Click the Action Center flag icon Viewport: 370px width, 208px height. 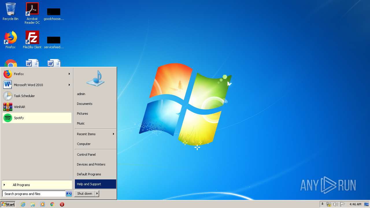click(x=343, y=204)
